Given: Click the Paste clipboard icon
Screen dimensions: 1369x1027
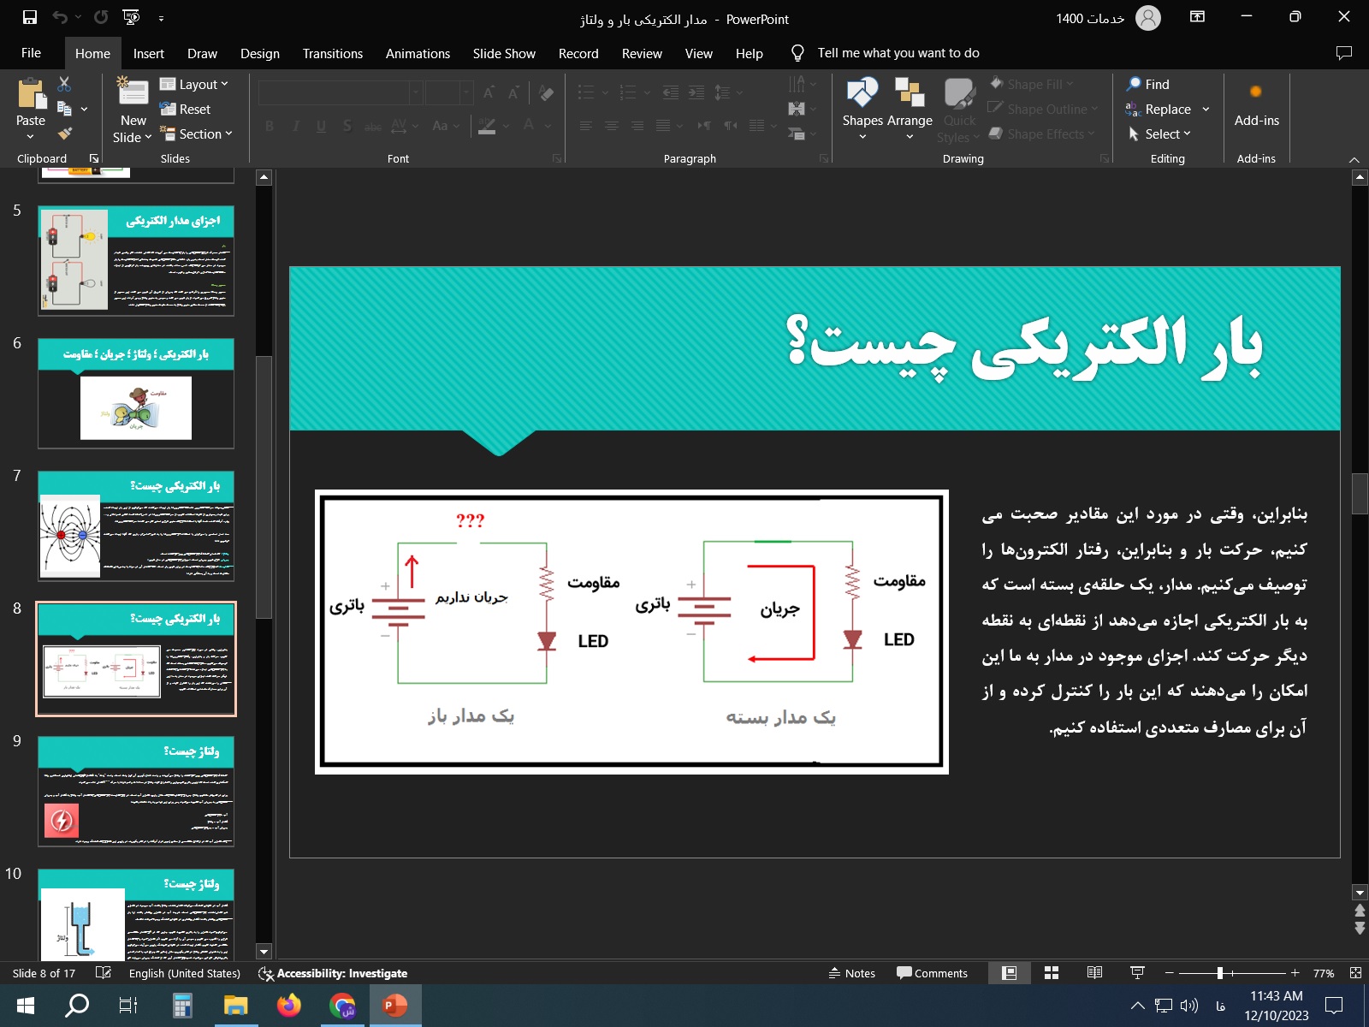Looking at the screenshot, I should (x=31, y=94).
